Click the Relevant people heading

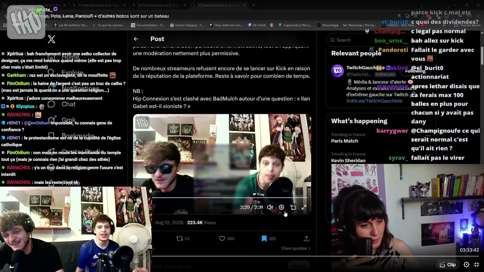point(356,53)
